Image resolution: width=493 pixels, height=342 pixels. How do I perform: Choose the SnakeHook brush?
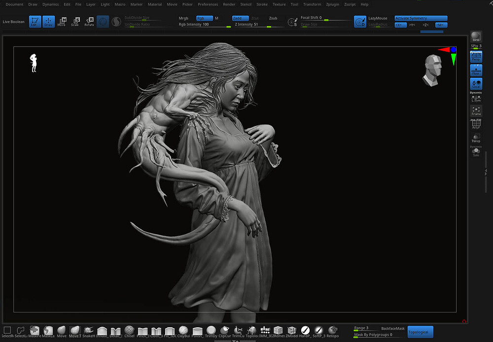click(x=88, y=331)
